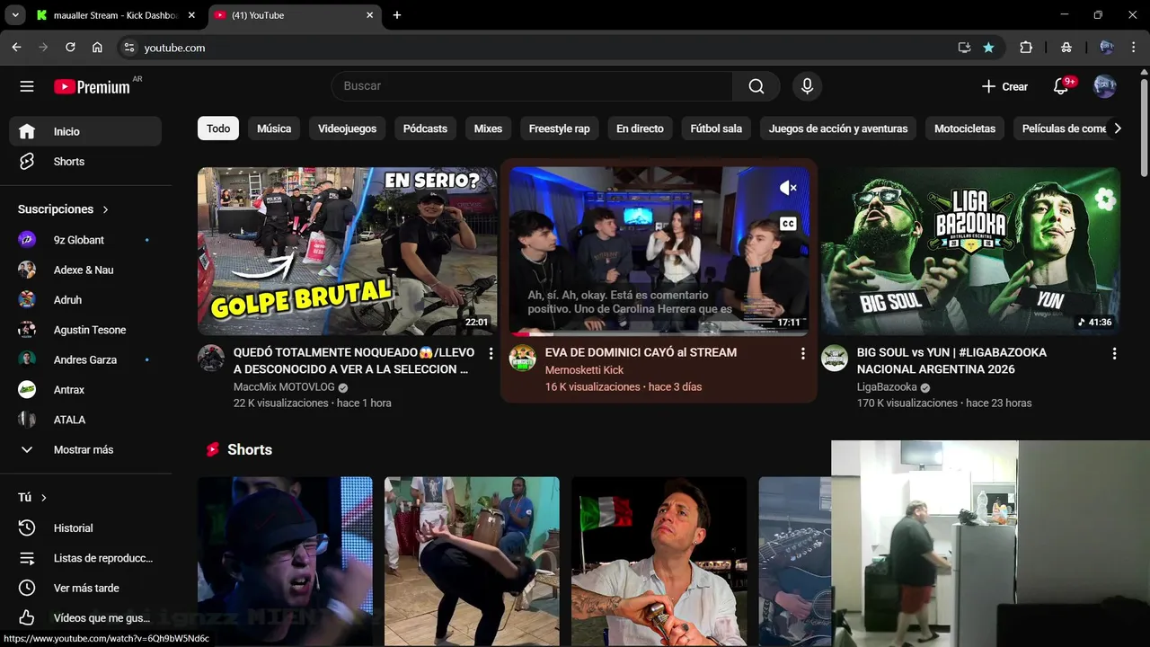1150x647 pixels.
Task: Open the MaccMix MOTOVLOG channel name link
Action: pos(284,387)
